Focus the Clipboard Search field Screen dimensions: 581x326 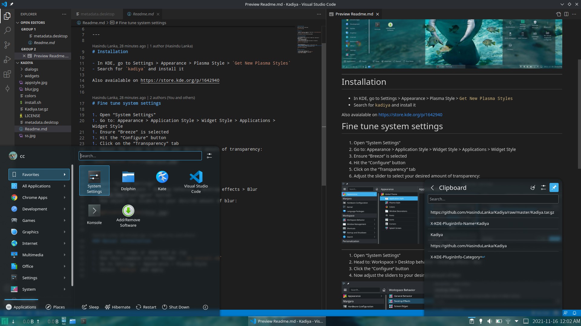coord(493,199)
